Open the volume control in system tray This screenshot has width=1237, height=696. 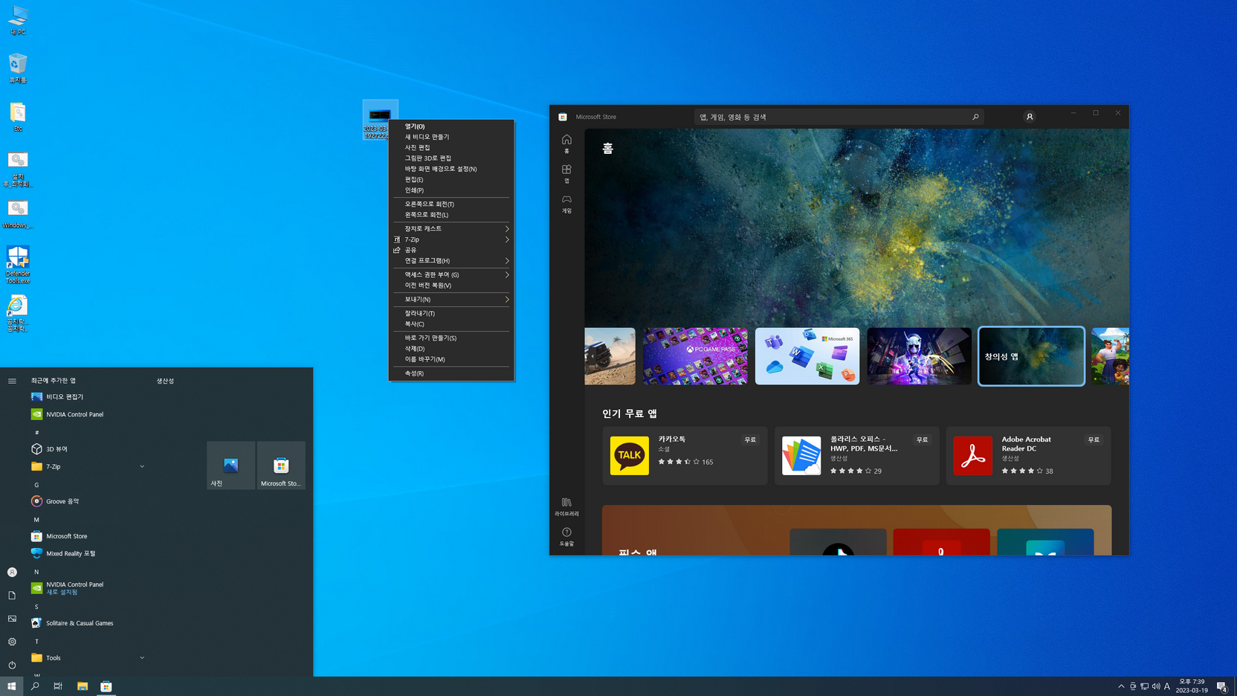click(1156, 686)
